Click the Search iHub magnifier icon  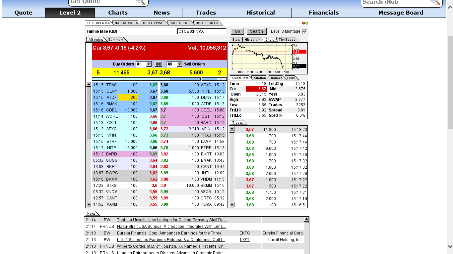coord(435,2)
